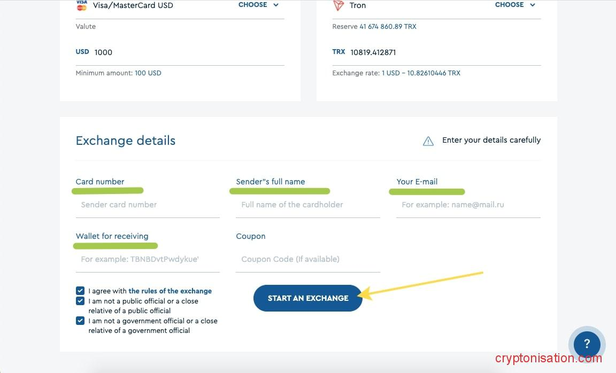Focus the Sender card number field

coord(148,205)
